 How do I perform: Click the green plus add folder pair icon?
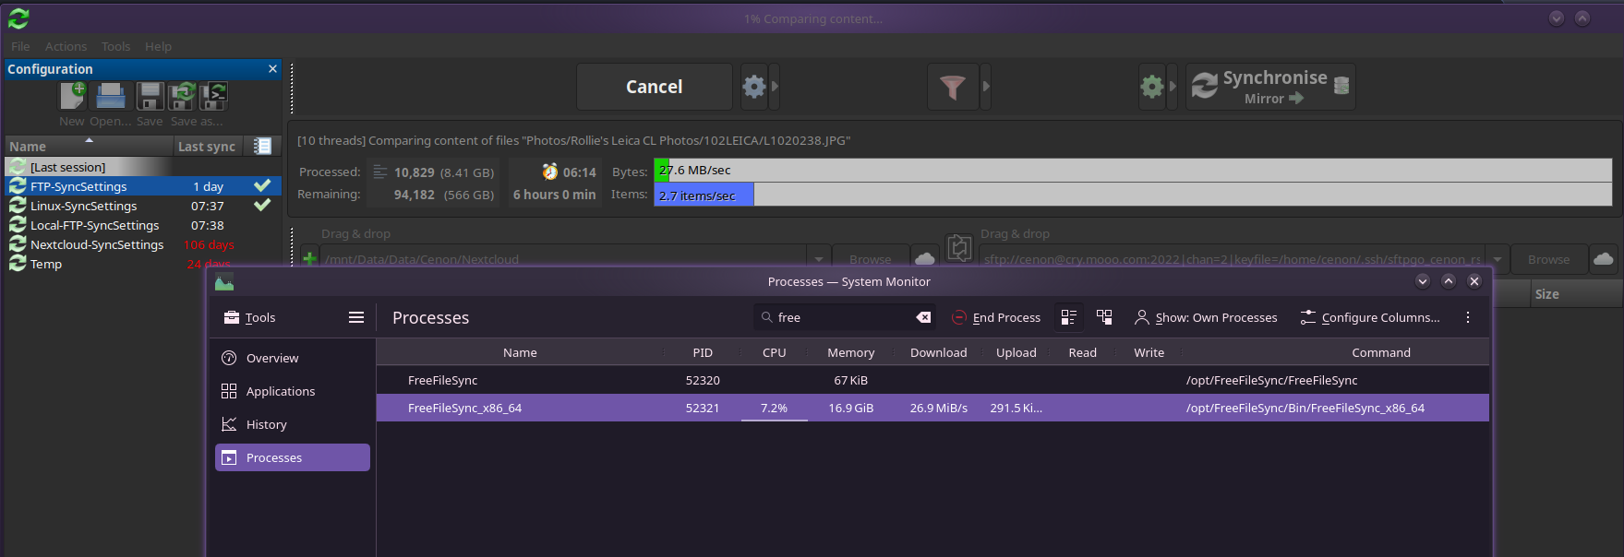(x=310, y=259)
